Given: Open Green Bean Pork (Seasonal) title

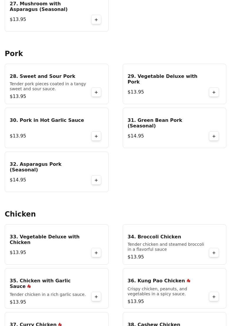Looking at the screenshot, I should pos(155,123).
